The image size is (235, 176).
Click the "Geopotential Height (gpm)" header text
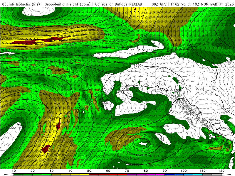pyautogui.click(x=68, y=4)
